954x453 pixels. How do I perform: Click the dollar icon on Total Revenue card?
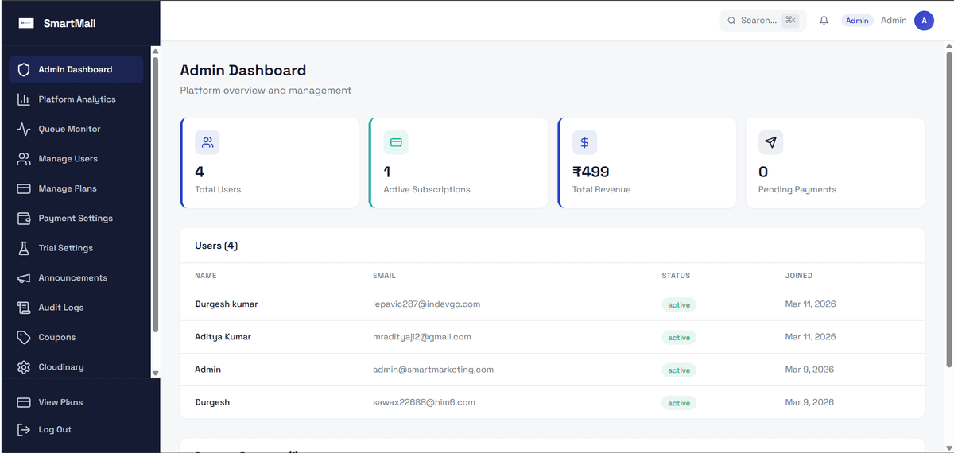(x=584, y=142)
